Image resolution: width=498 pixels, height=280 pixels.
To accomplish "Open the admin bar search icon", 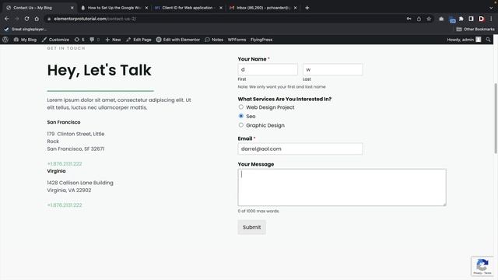I will tap(488, 40).
